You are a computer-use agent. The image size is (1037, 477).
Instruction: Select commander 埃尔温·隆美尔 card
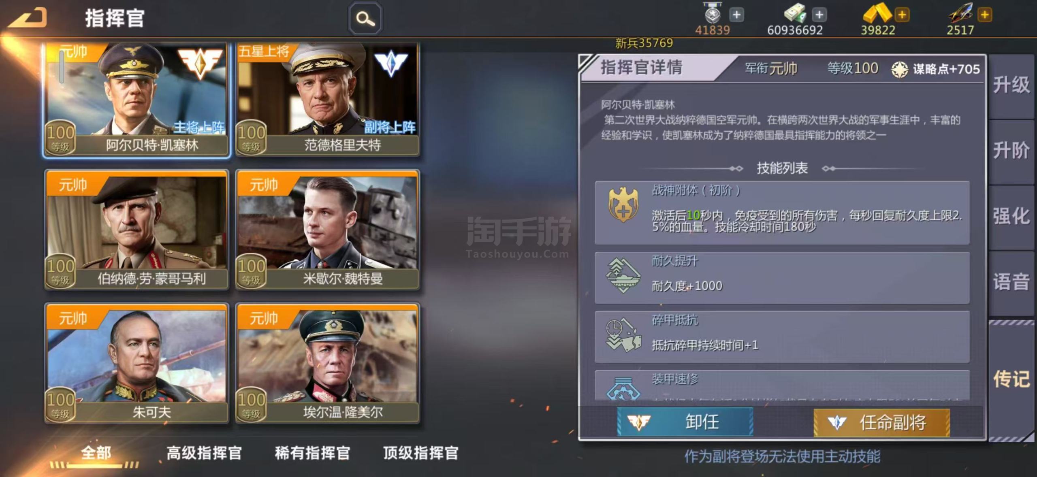328,363
